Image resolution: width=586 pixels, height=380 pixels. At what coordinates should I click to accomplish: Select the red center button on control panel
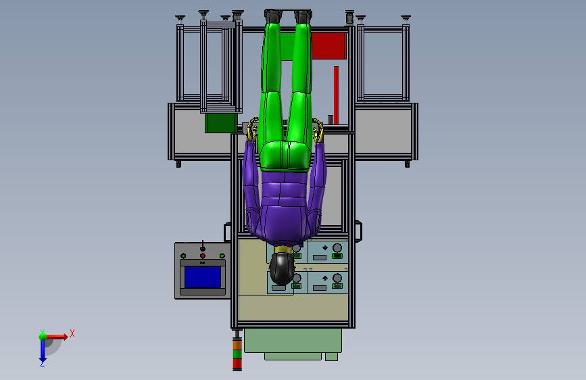point(203,256)
